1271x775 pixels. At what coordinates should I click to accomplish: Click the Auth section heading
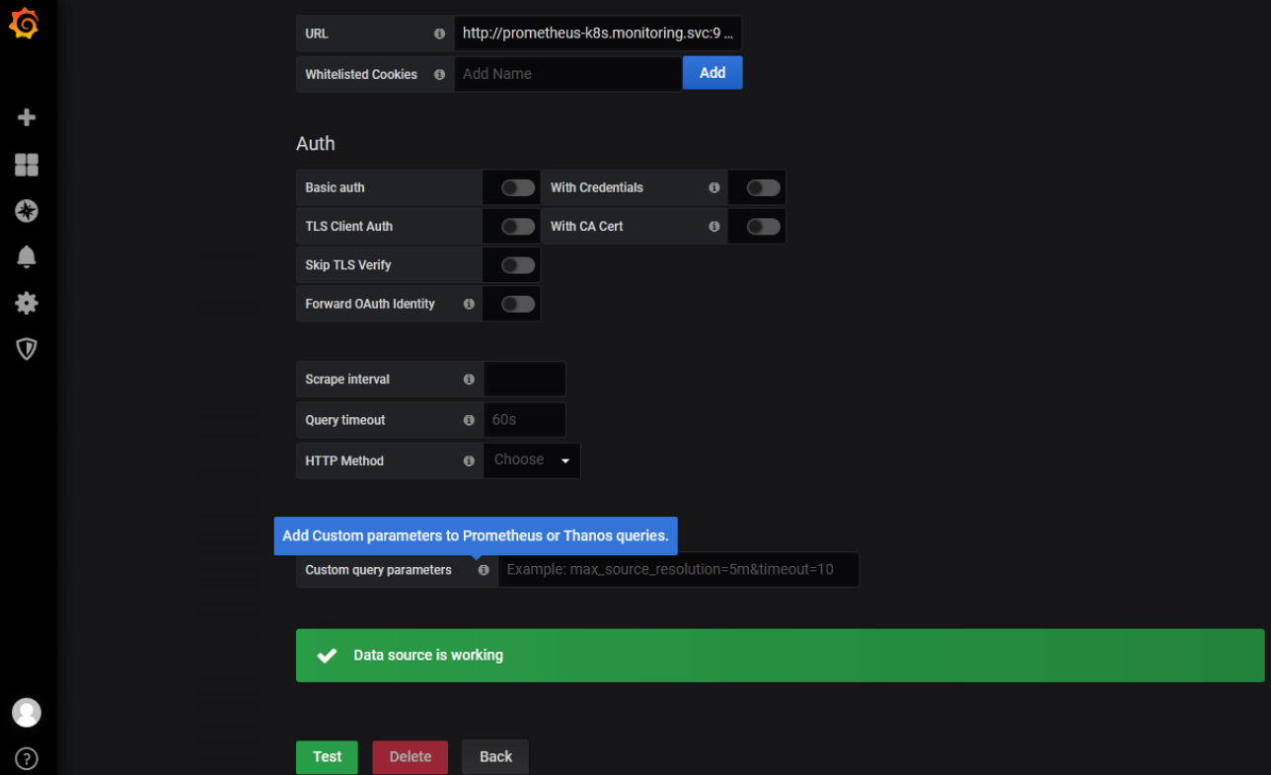click(316, 144)
